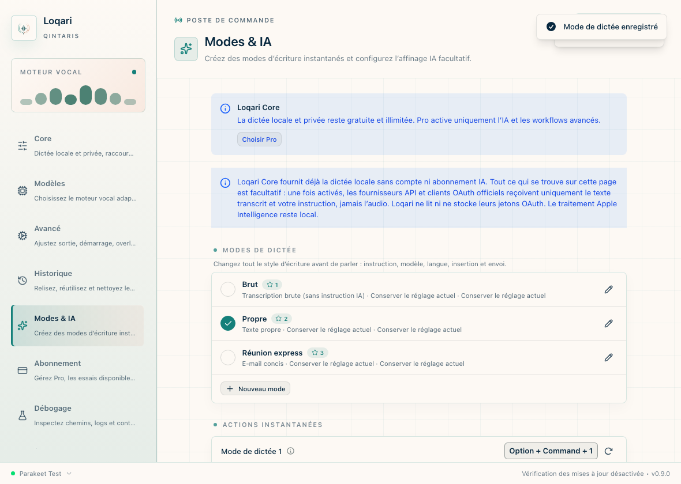Viewport: 681px width, 484px height.
Task: Click the info icon in Loqari Core banner
Action: coord(225,108)
